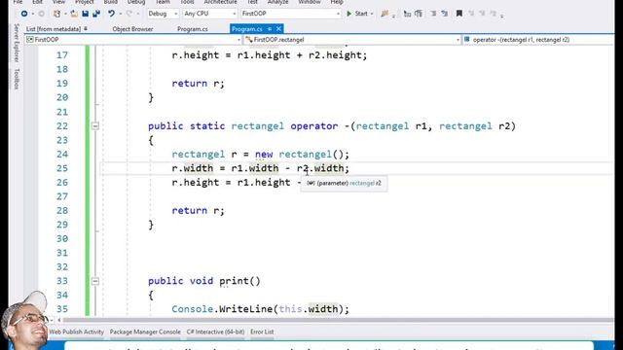Click the first greyed icon after bookmark
This screenshot has height=350, width=623.
[x=471, y=14]
